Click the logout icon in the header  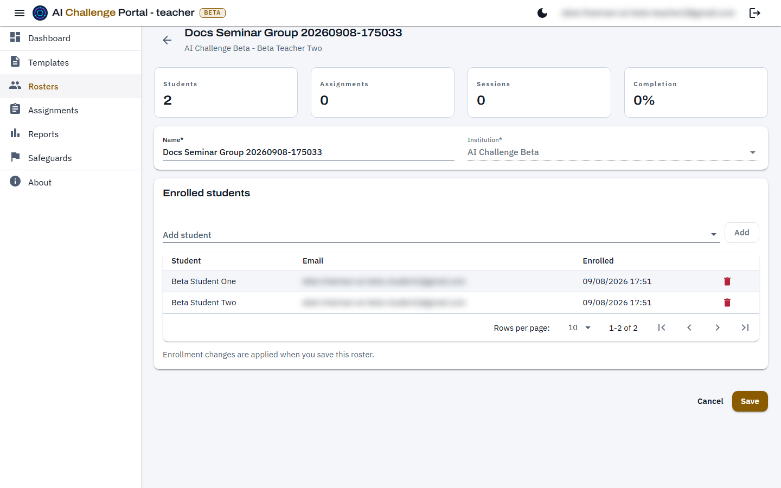coord(755,13)
